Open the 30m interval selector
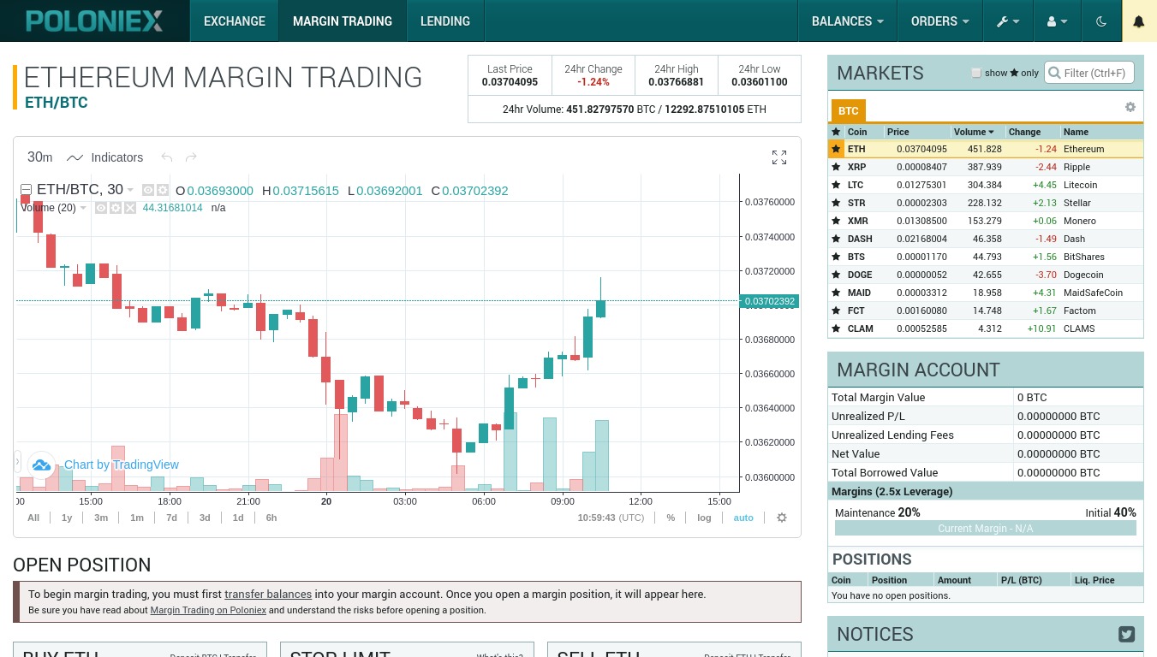 [39, 157]
